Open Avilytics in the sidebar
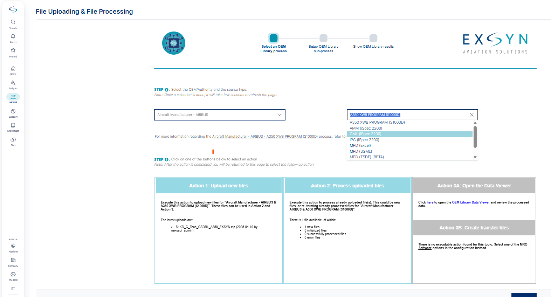 coord(13,85)
